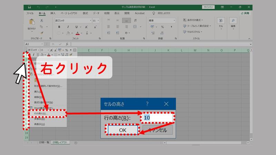Center text horizontally in ribbon Alignment group
276x155 pixels.
[117, 27]
